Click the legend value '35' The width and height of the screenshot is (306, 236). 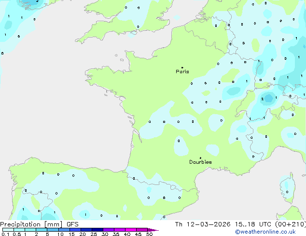[116, 234]
